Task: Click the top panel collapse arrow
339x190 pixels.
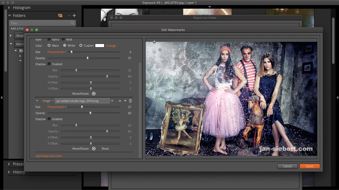Action: tap(209, 7)
